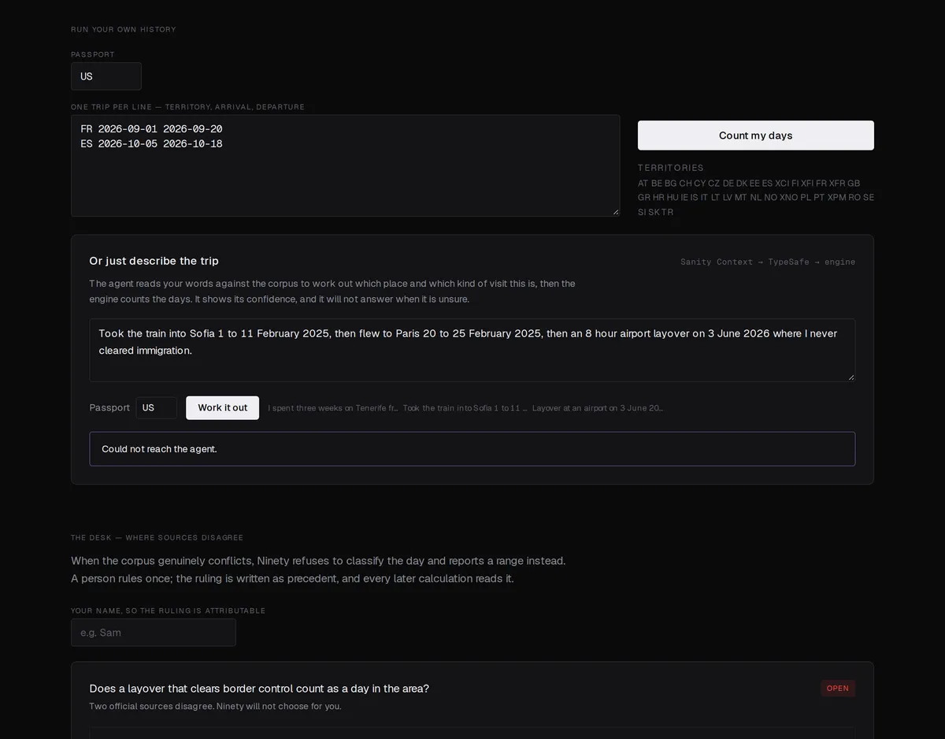Viewport: 945px width, 739px height.
Task: Select the XPM territory code
Action: tap(836, 198)
